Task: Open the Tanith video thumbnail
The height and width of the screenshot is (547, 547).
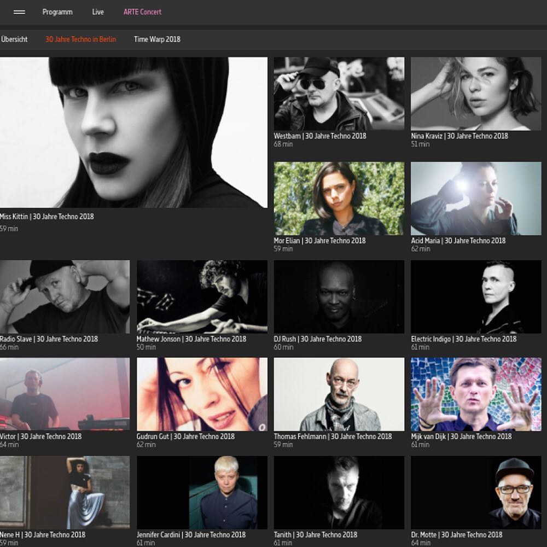Action: click(339, 493)
